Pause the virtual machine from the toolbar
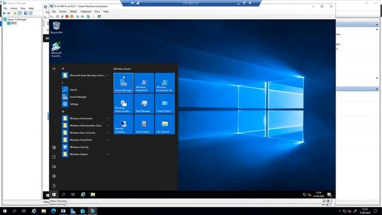Image resolution: width=382 pixels, height=215 pixels. tap(78, 17)
